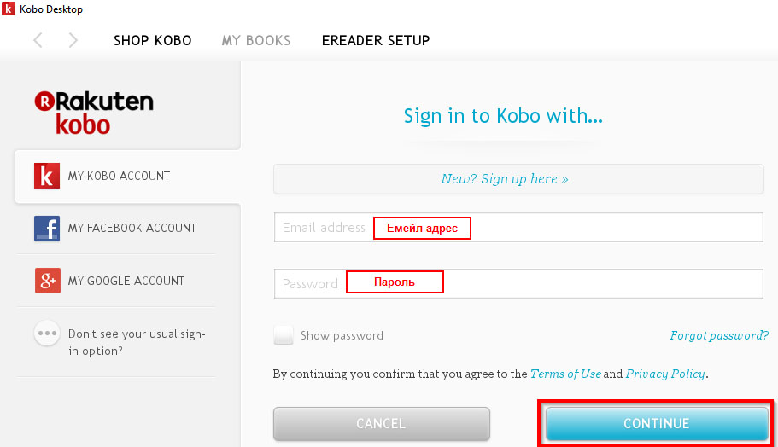
Task: Click the Kobo Desktop title bar icon
Action: pos(8,9)
